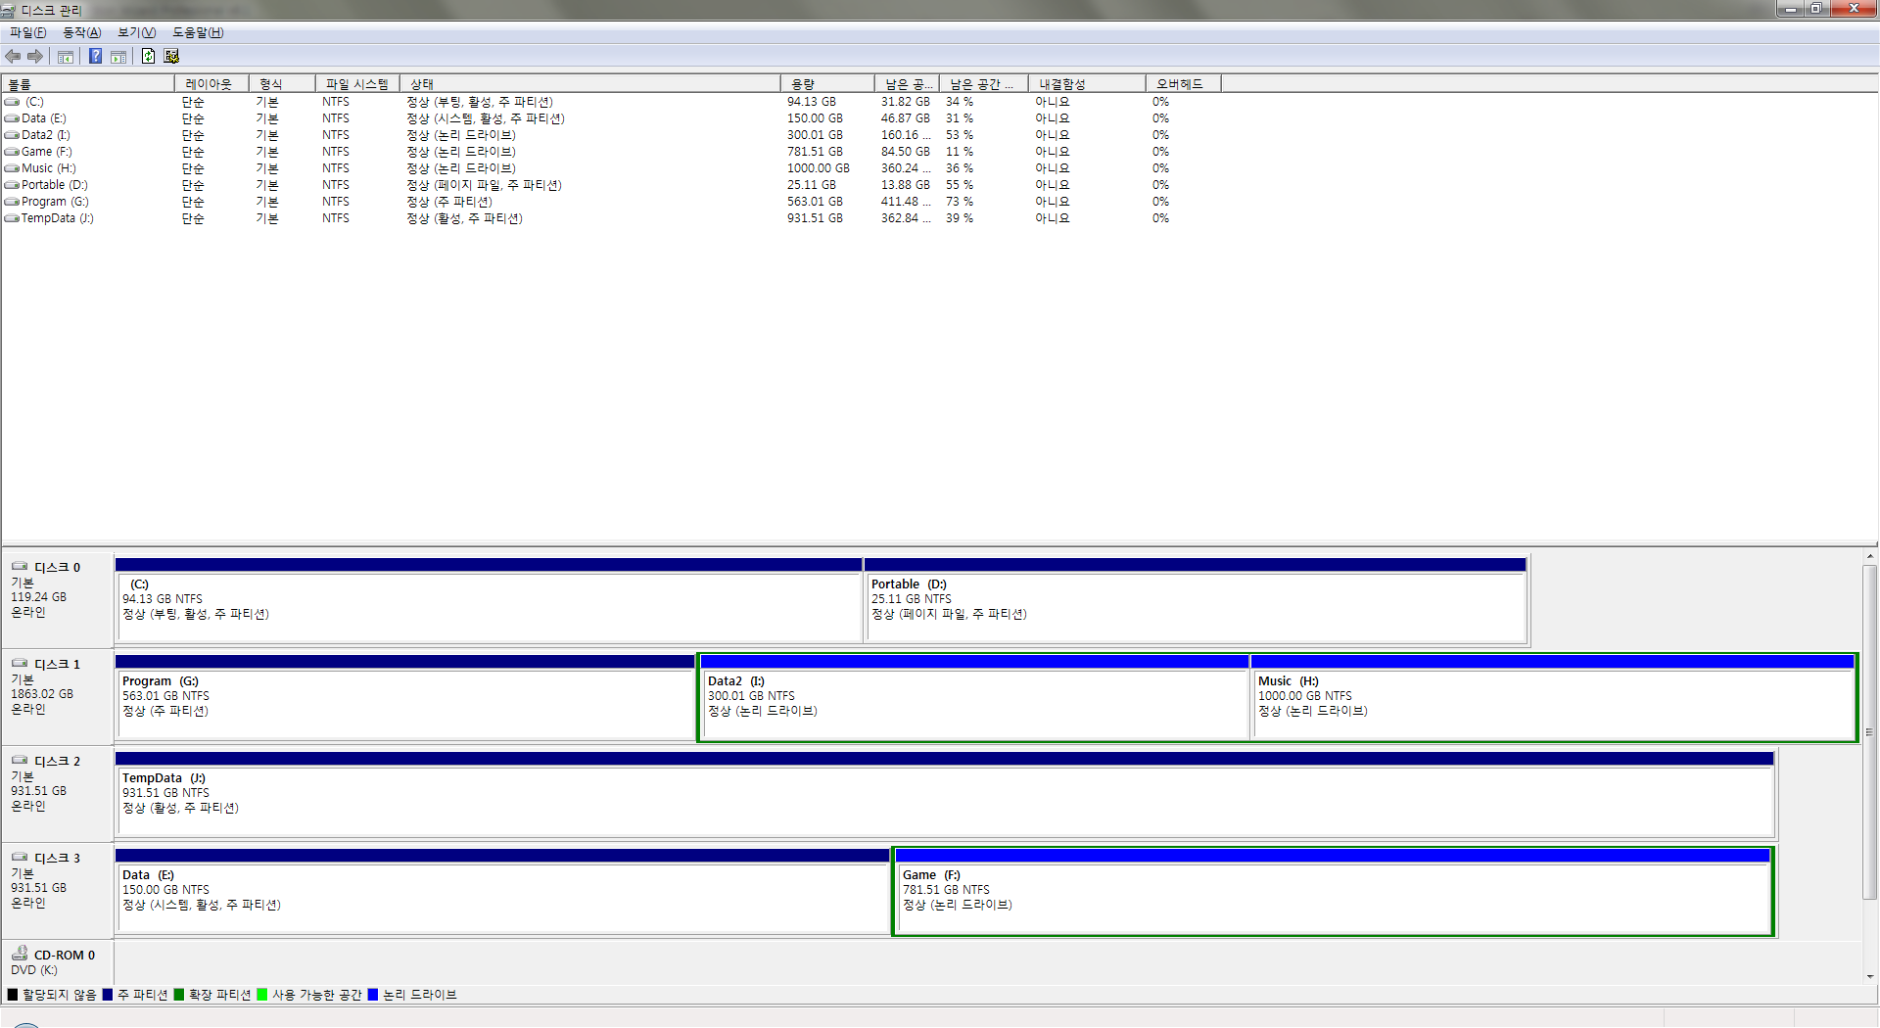
Task: Click the Disk Management title bar icon
Action: click(8, 10)
